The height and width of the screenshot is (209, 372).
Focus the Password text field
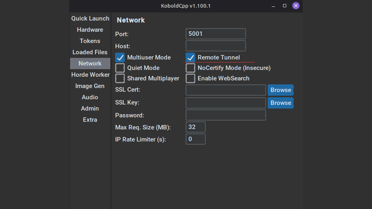pos(225,115)
